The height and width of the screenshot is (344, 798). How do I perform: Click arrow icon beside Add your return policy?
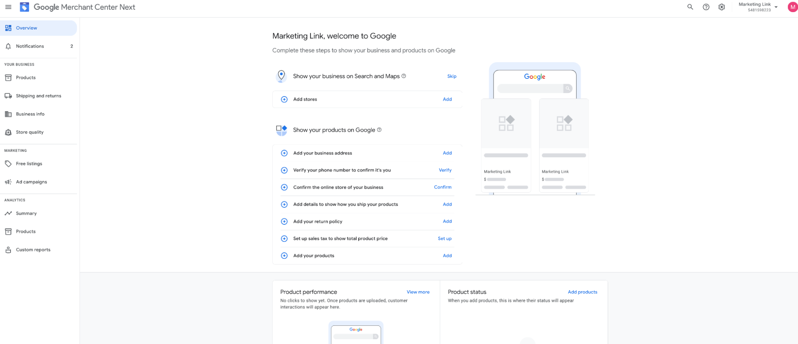coord(284,222)
